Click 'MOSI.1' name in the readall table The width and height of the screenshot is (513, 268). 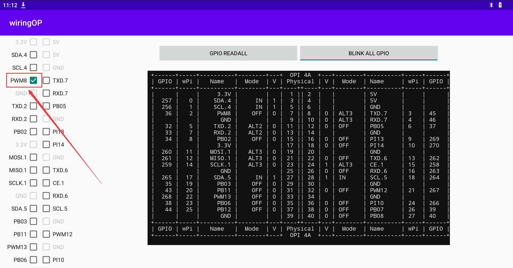(220, 152)
